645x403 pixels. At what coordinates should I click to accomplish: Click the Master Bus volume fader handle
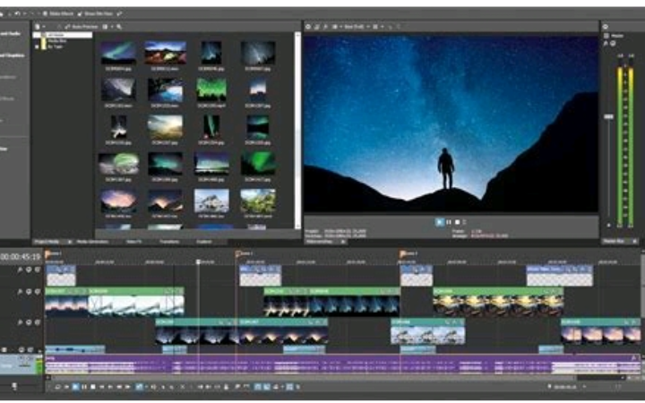tap(608, 116)
